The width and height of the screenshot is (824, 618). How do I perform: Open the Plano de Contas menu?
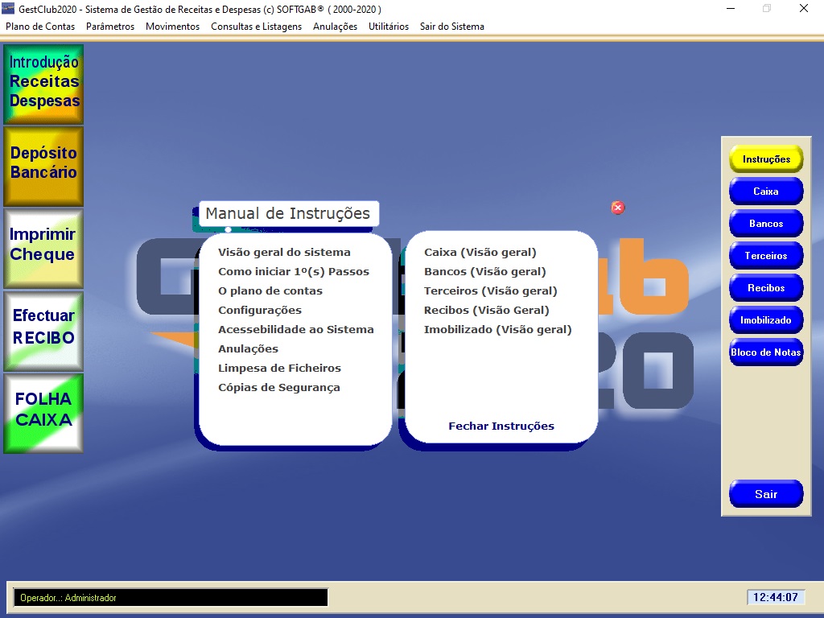[40, 27]
